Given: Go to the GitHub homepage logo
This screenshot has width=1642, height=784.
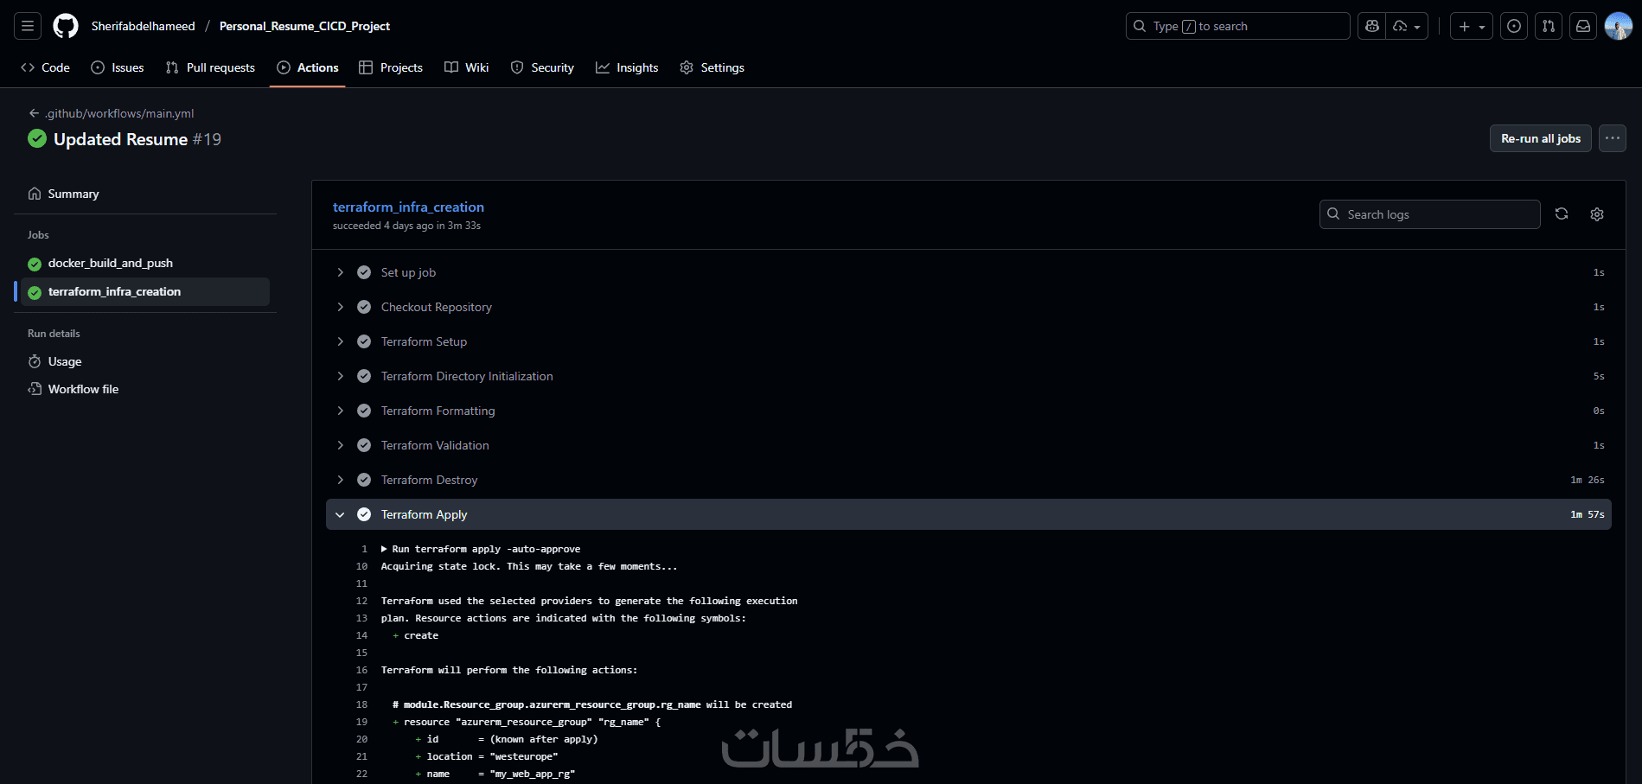Looking at the screenshot, I should (x=66, y=26).
